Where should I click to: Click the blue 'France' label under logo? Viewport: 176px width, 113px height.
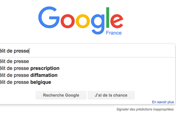pyautogui.click(x=114, y=33)
